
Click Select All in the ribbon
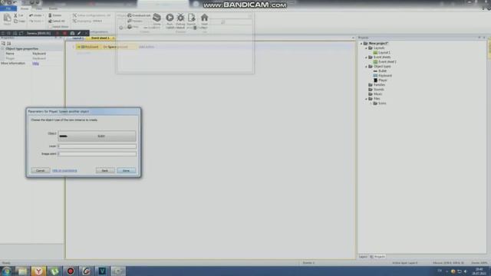57,21
